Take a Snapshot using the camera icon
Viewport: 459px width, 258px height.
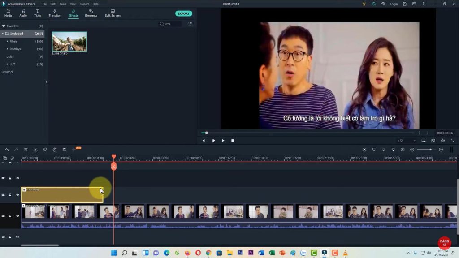pos(433,140)
